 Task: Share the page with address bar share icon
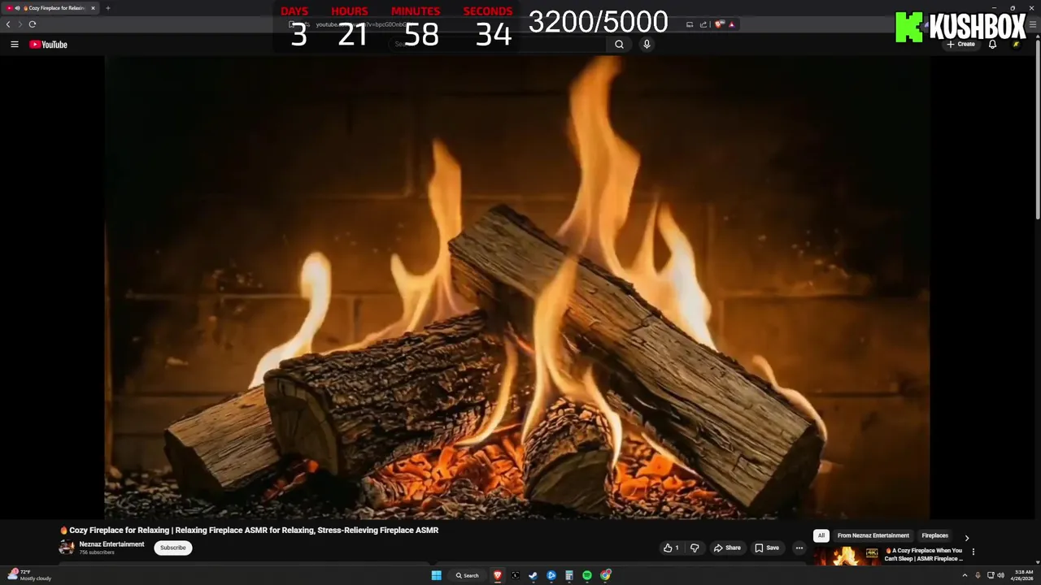[703, 24]
